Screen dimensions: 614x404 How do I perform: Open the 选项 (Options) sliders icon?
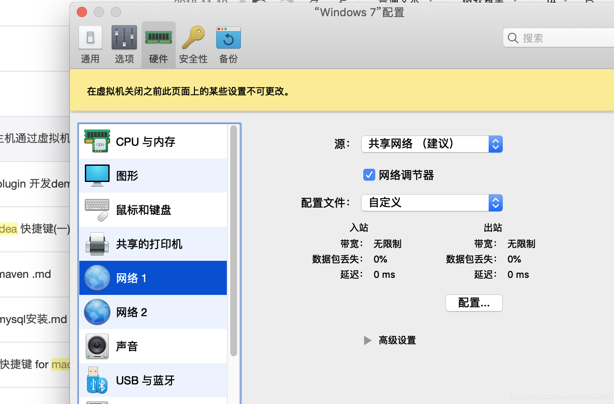124,38
